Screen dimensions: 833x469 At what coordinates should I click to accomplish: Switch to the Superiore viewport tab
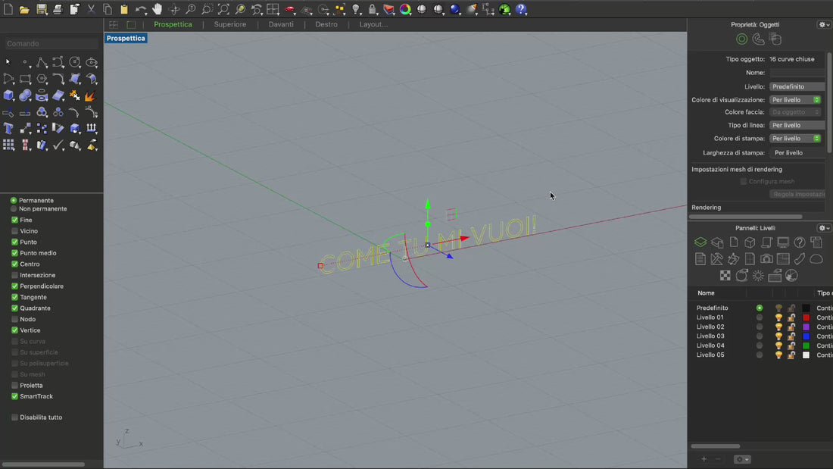(x=229, y=24)
